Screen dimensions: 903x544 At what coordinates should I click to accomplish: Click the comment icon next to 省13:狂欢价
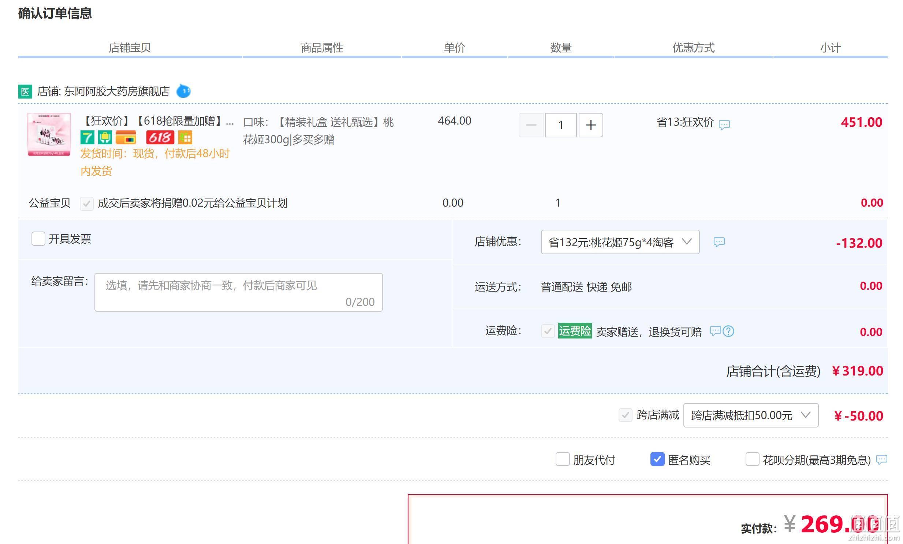point(724,125)
